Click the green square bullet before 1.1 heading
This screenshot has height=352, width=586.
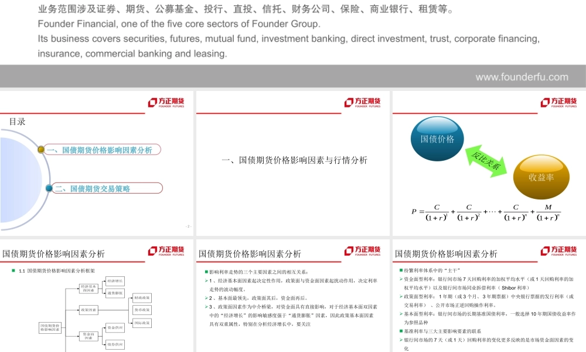click(13, 270)
